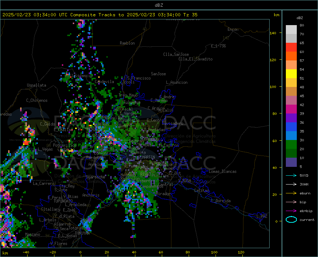Pick the slate purple 5-10 dBZ swatch
318x257 pixels.
click(x=291, y=162)
